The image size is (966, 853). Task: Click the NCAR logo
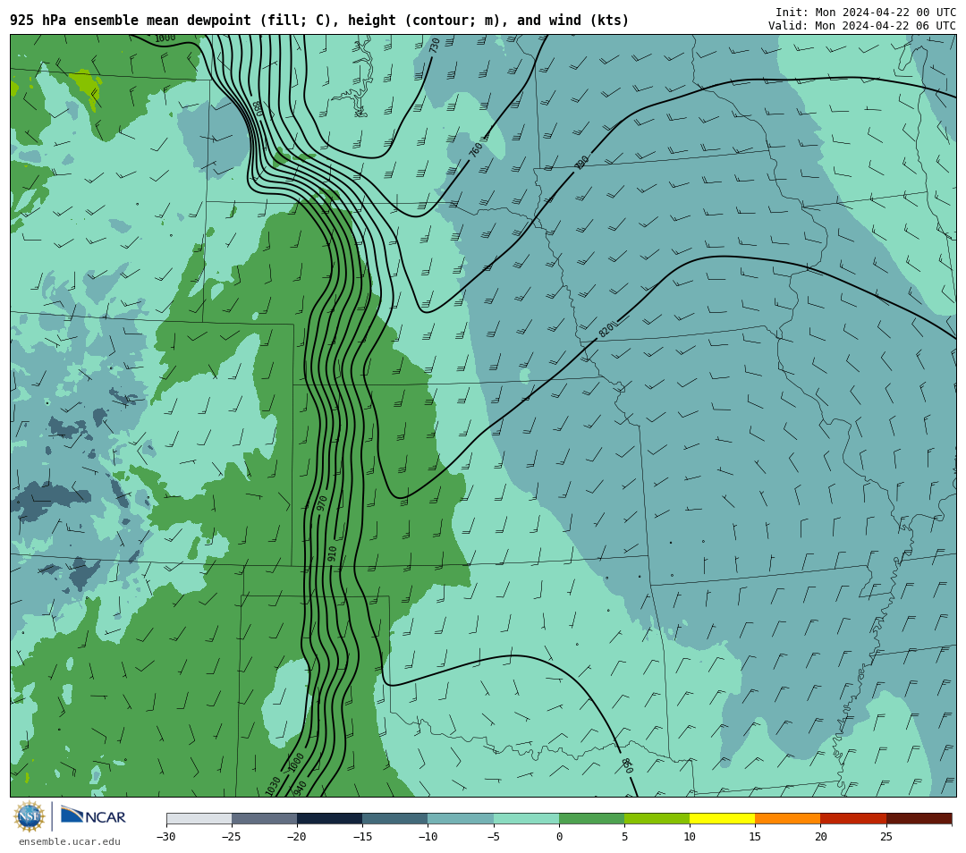pos(93,815)
